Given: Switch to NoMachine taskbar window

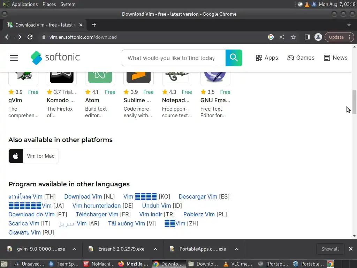Looking at the screenshot, I should tap(99, 264).
